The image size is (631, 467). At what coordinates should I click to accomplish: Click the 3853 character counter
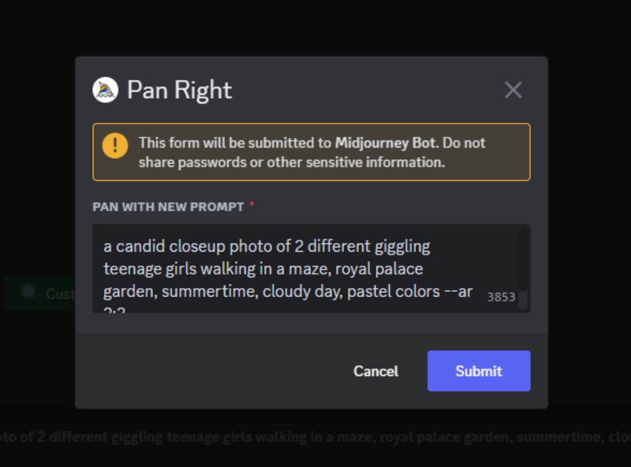tap(501, 297)
